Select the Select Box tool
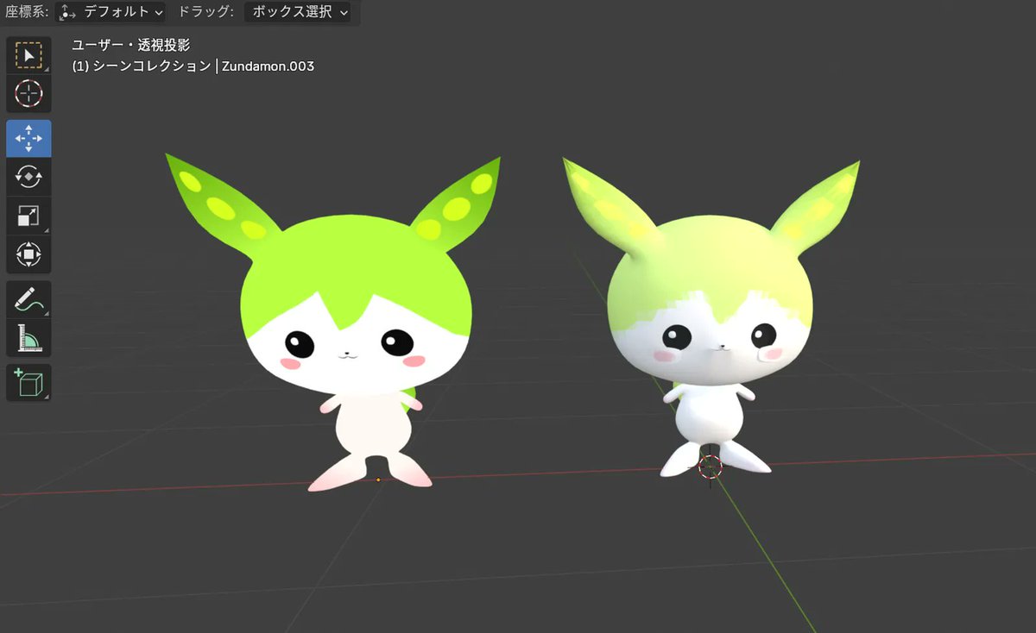This screenshot has width=1036, height=633. [28, 56]
